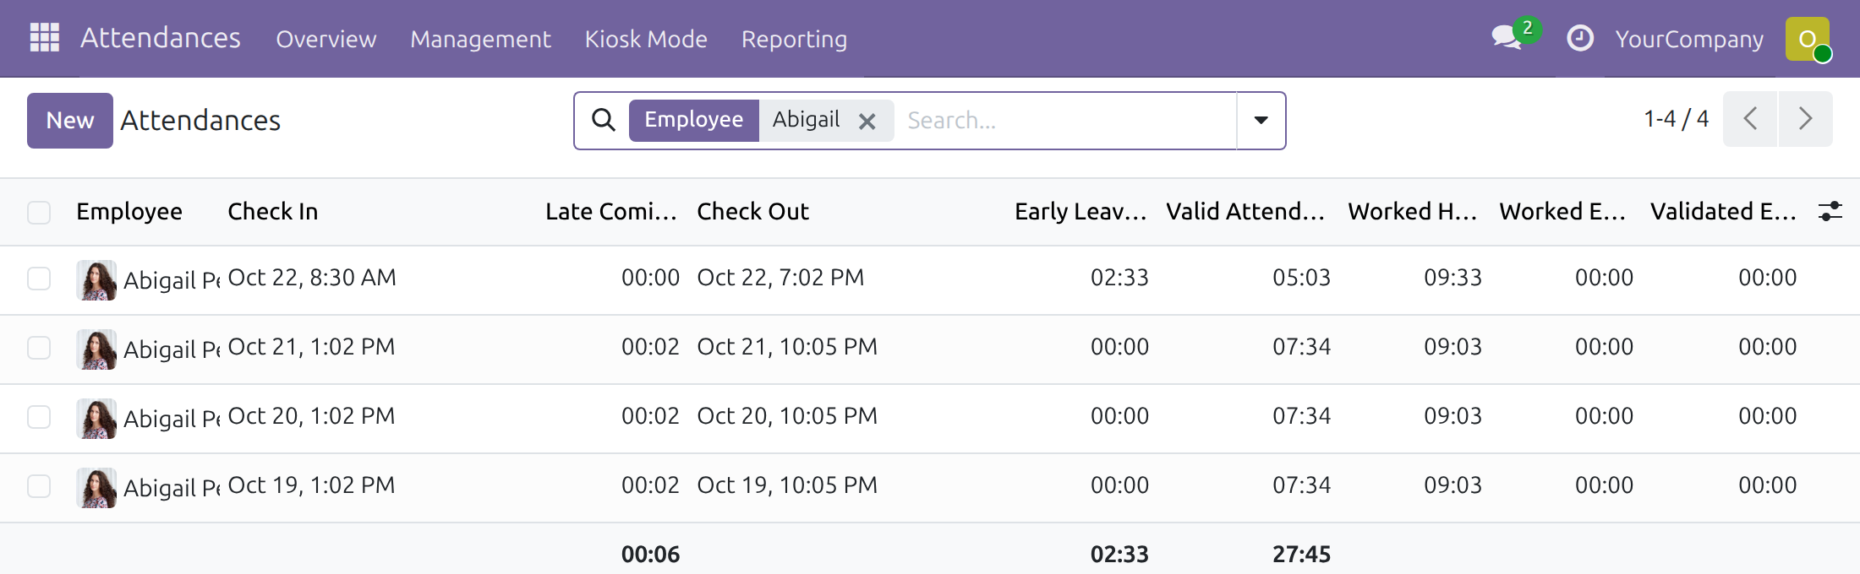Image resolution: width=1860 pixels, height=574 pixels.
Task: Select the Oct 21 attendance row checkbox
Action: coord(39,348)
